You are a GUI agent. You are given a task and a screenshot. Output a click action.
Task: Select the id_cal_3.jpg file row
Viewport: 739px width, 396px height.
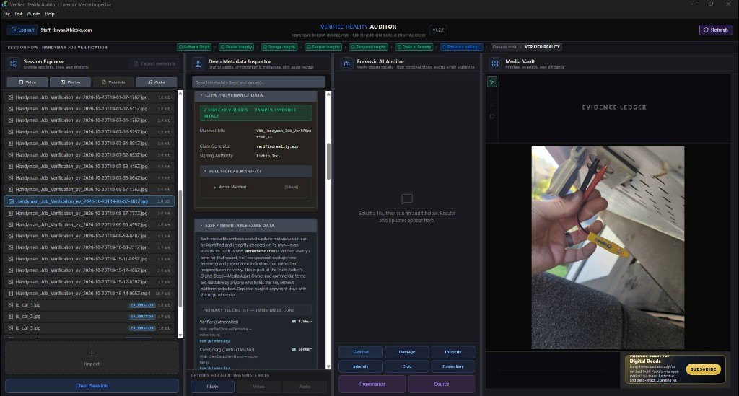[89, 328]
